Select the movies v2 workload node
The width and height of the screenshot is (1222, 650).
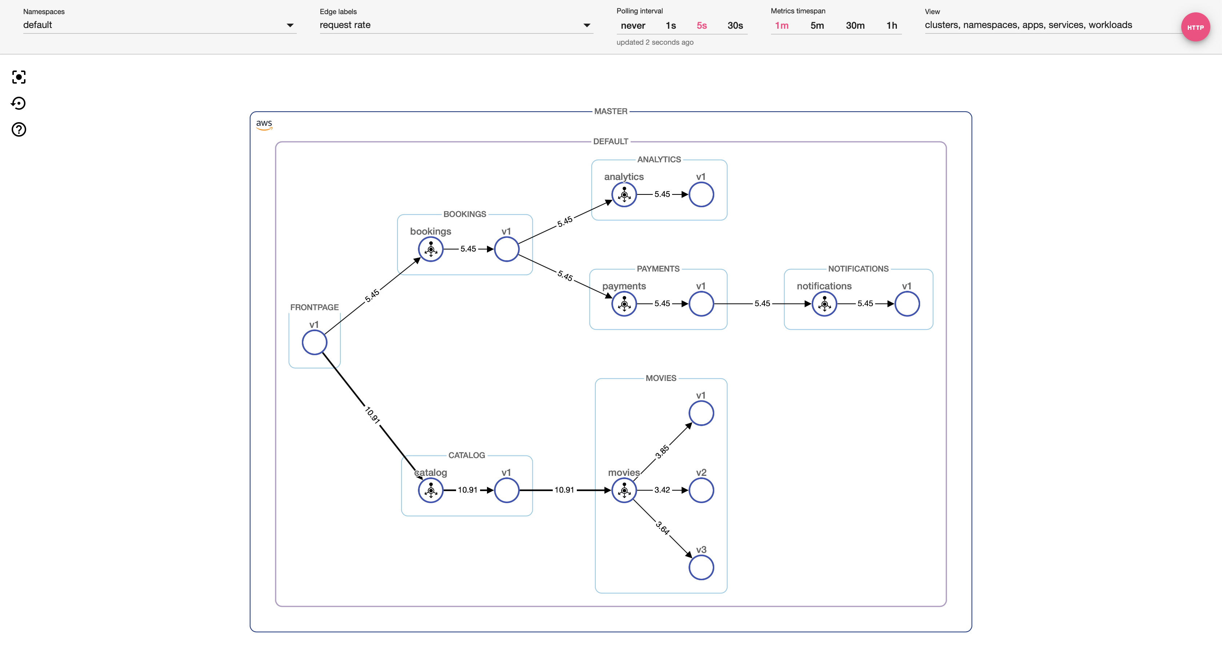[701, 490]
